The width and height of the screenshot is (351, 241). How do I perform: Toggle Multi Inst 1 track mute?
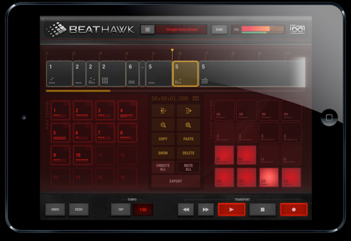click(x=225, y=155)
